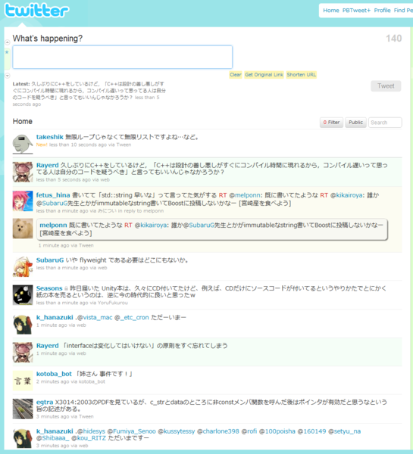413x454 pixels.
Task: Open melponn's dog avatar
Action: click(23, 229)
